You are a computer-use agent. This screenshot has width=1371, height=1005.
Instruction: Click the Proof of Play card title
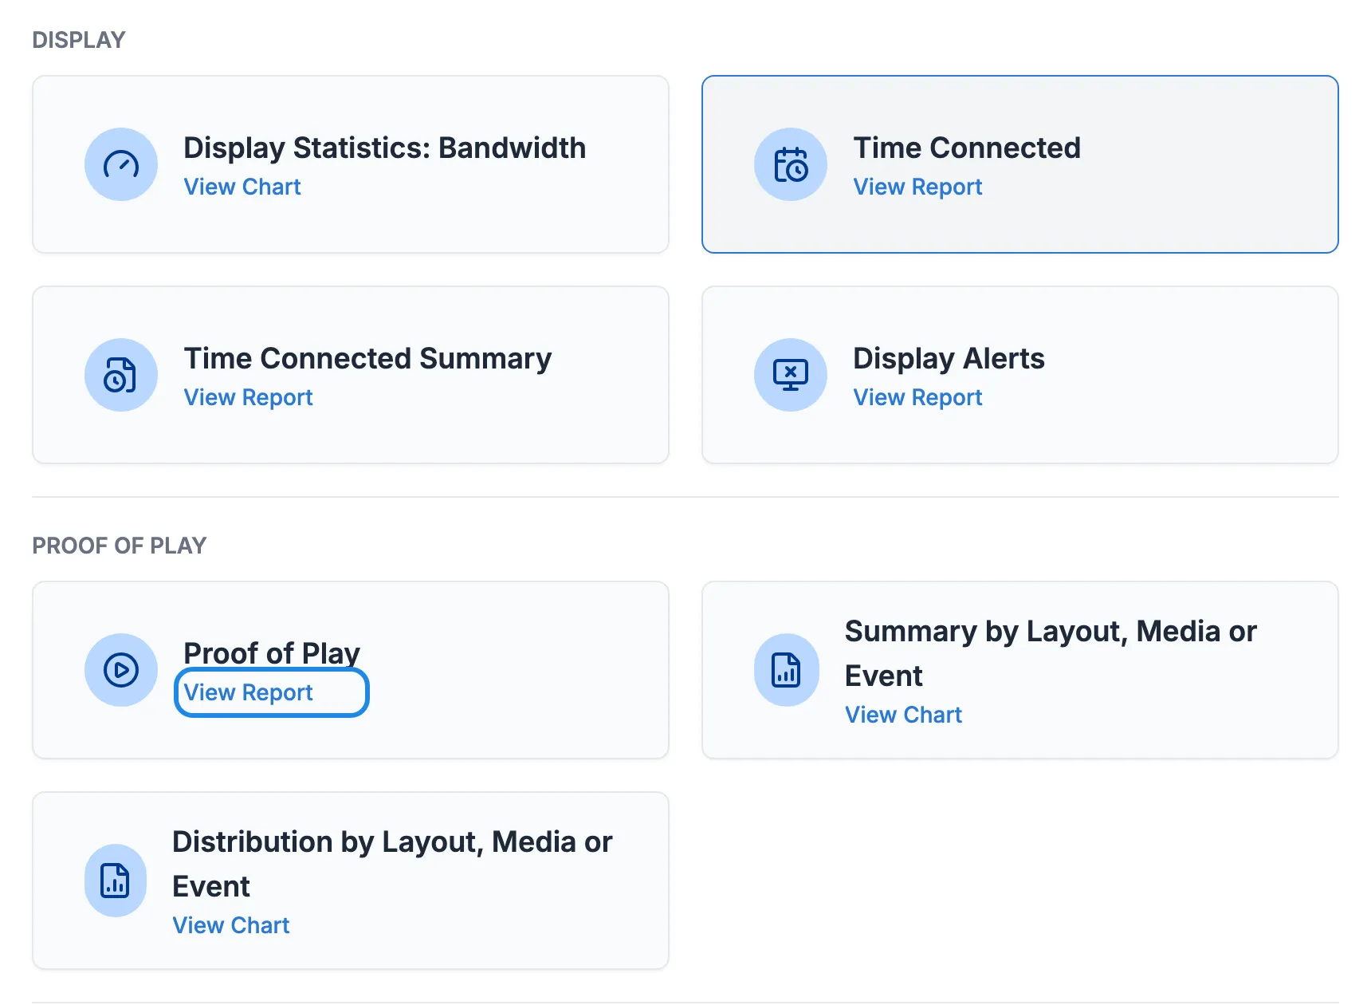pyautogui.click(x=272, y=653)
